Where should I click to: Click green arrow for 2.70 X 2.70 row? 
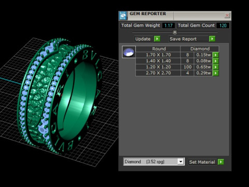[216, 73]
